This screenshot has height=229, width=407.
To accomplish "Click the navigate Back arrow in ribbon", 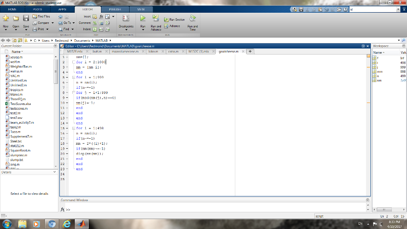I will tap(60, 17).
